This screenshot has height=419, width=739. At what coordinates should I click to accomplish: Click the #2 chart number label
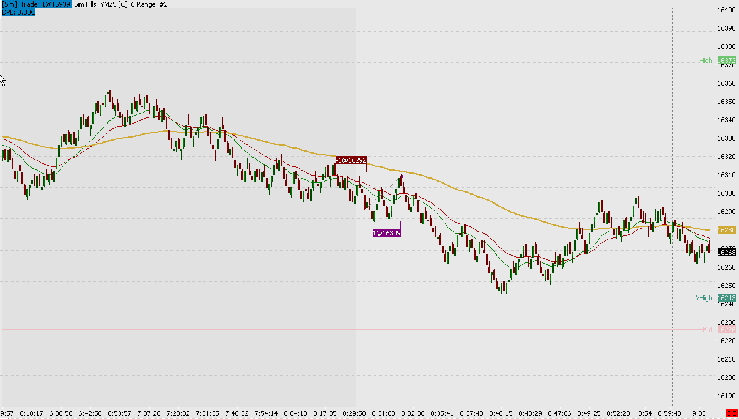(163, 4)
